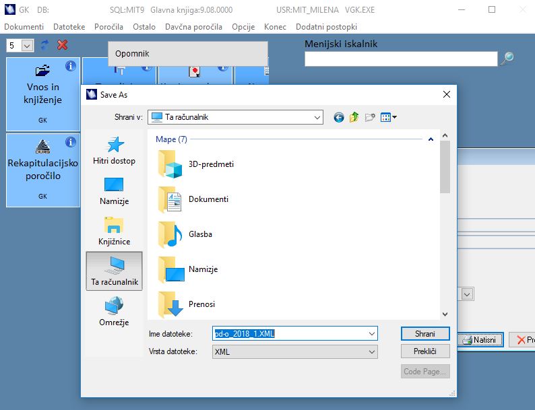535x410 pixels.
Task: Go up one folder level icon
Action: pyautogui.click(x=354, y=118)
